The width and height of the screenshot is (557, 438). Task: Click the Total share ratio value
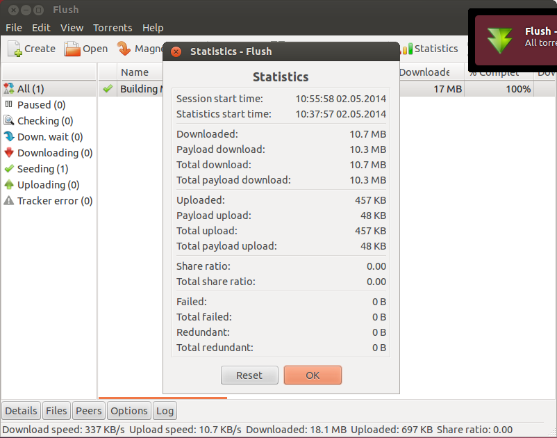376,282
